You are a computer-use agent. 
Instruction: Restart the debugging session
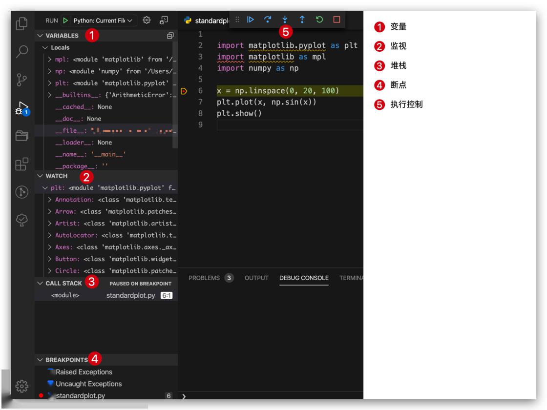pyautogui.click(x=319, y=20)
